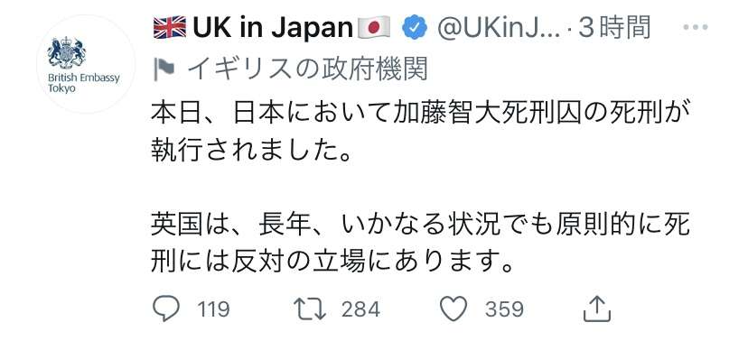Open the @UKinJ... username handle
Viewport: 748px width, 341px height.
499,29
